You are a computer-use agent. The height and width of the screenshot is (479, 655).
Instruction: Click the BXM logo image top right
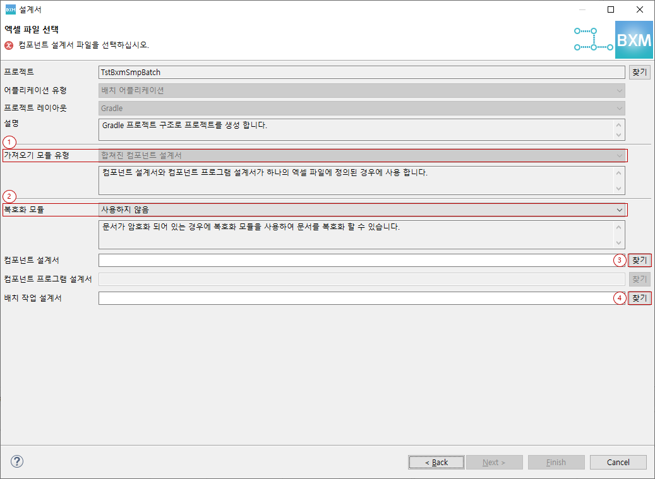pyautogui.click(x=634, y=38)
